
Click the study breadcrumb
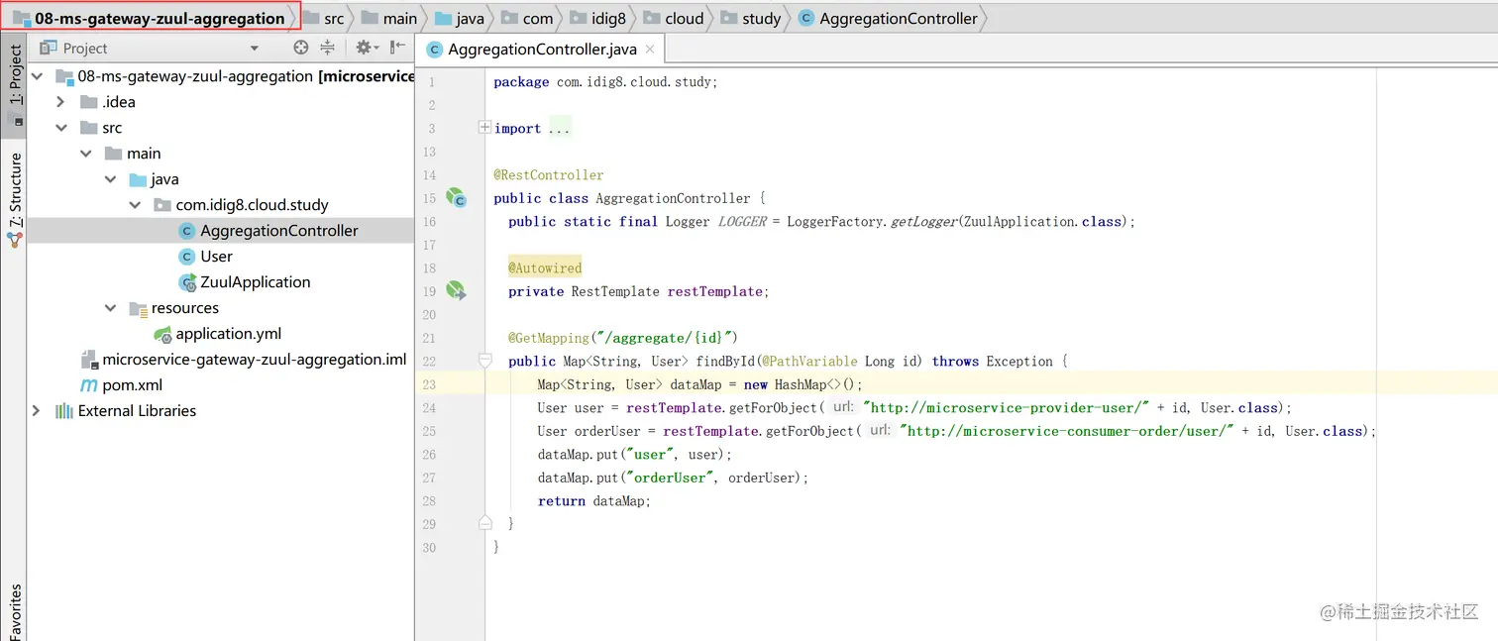751,18
